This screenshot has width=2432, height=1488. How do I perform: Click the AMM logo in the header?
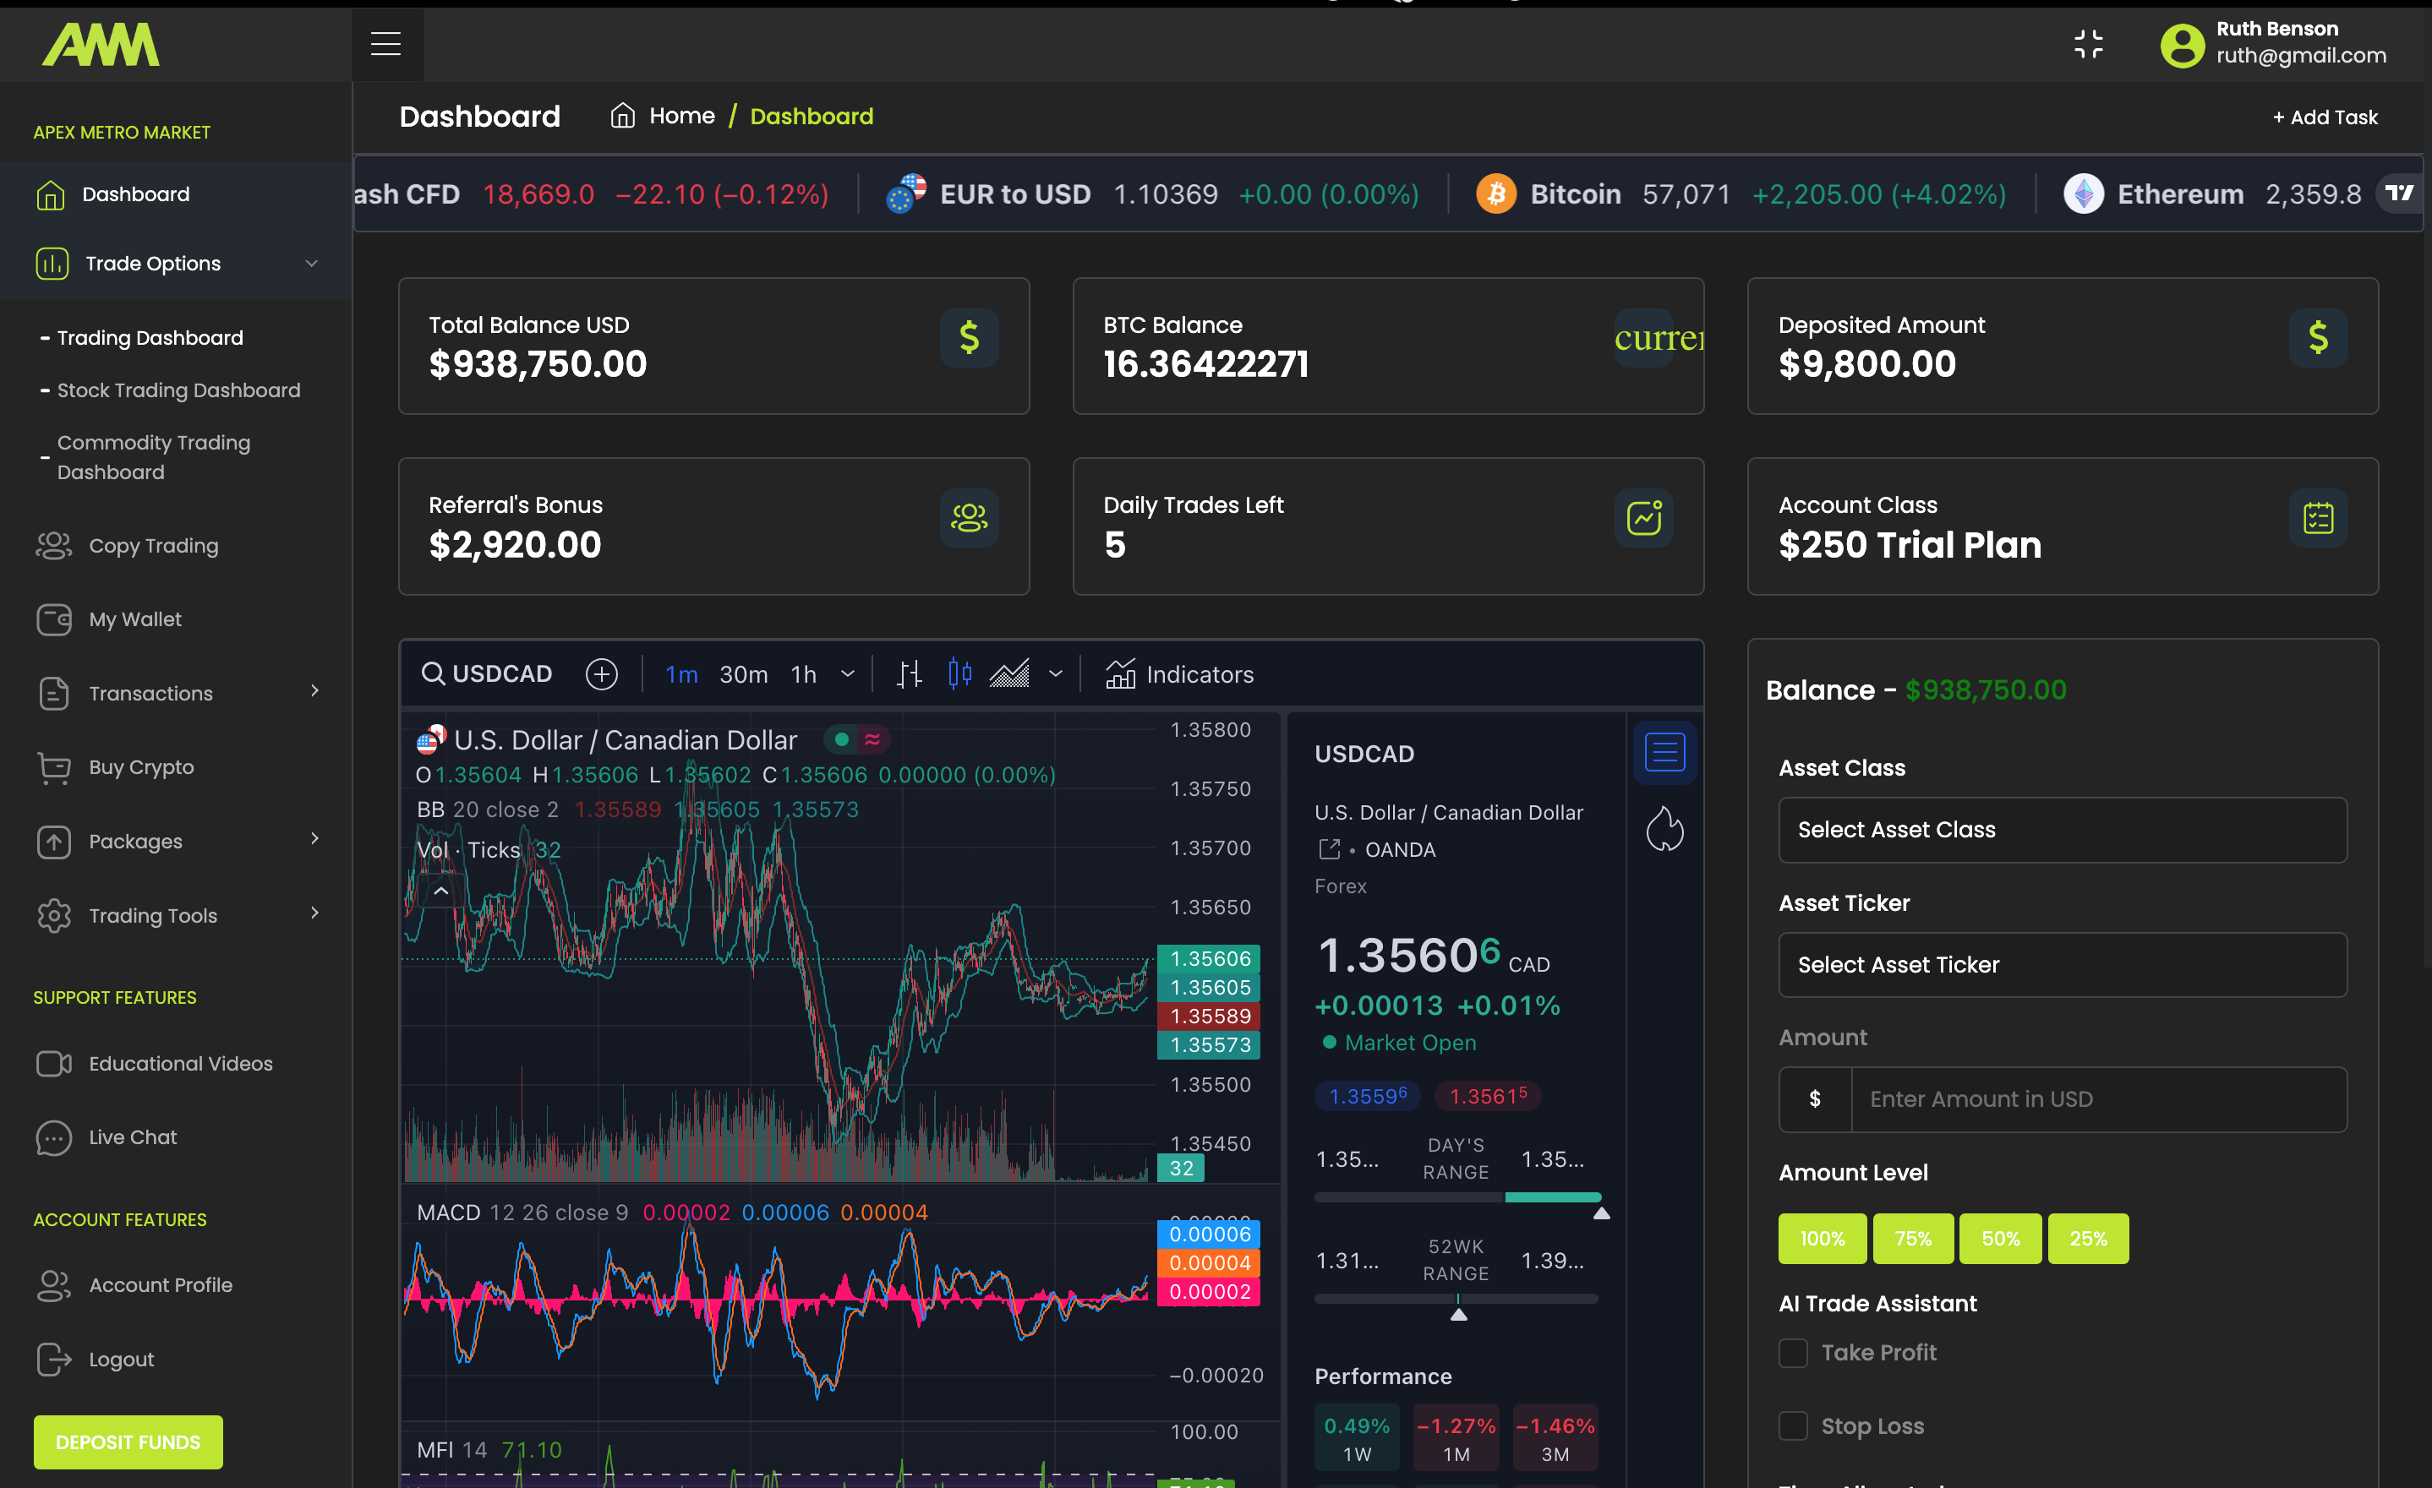(x=101, y=46)
